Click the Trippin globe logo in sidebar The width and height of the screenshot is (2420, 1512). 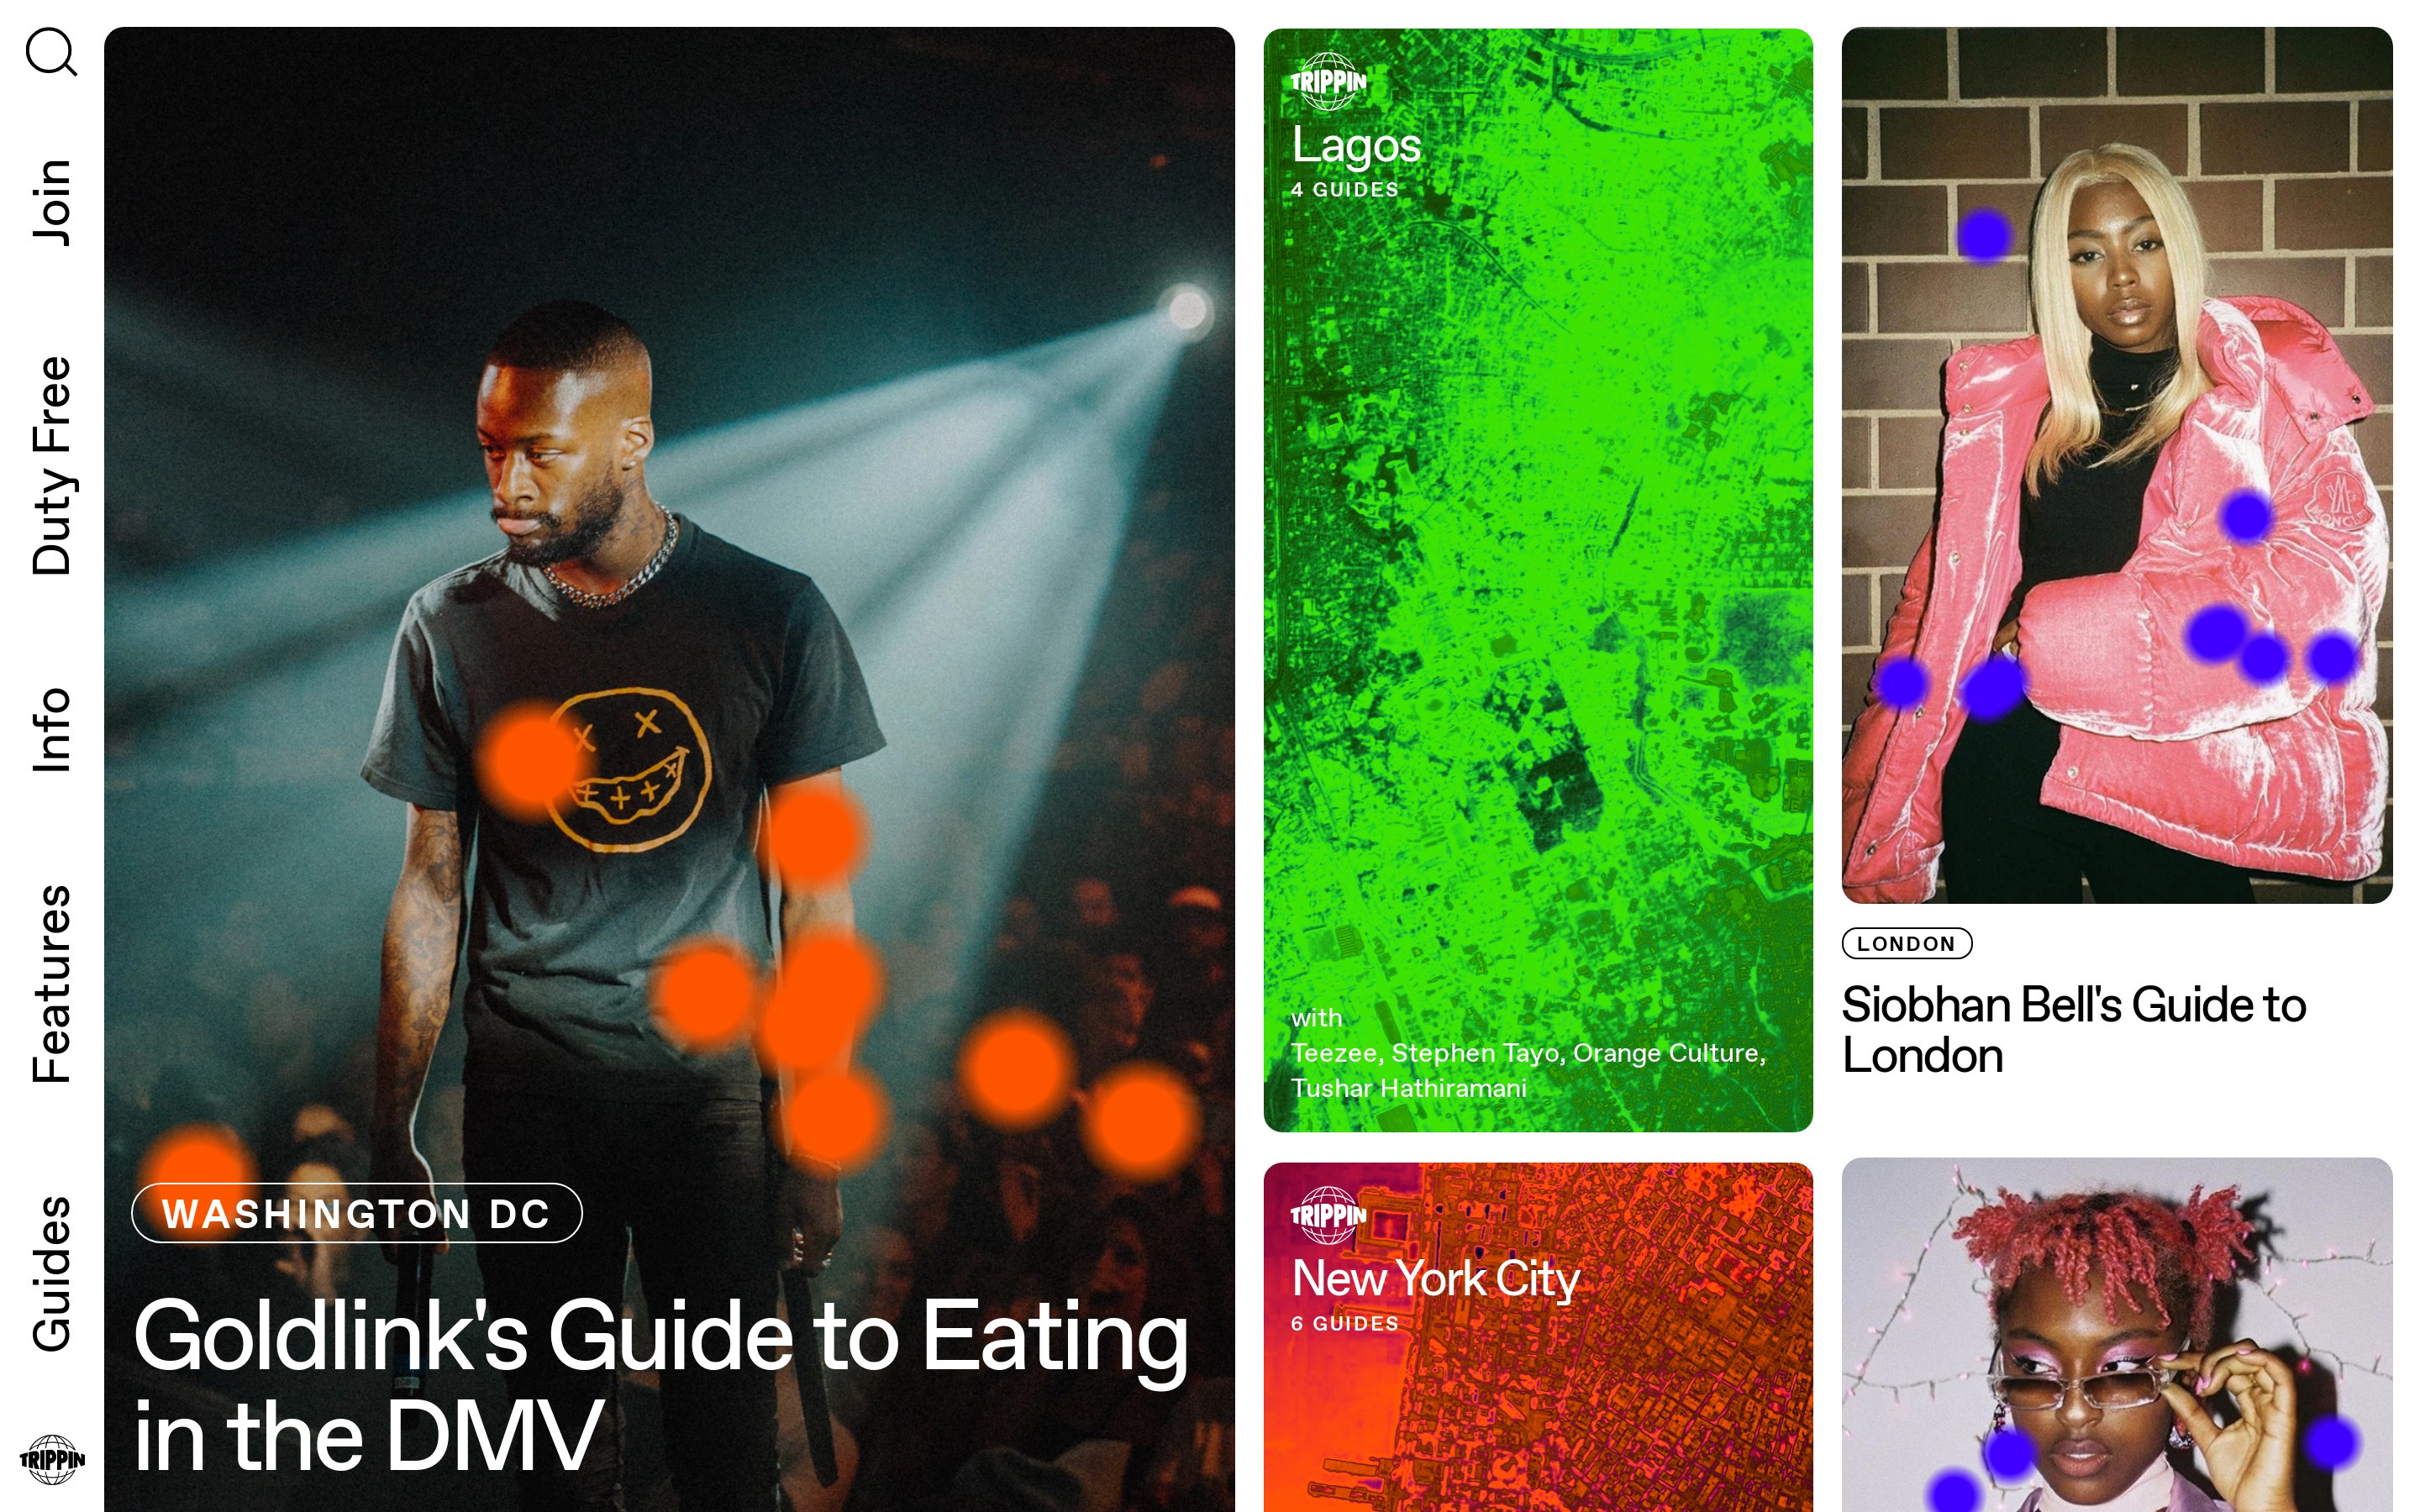(52, 1459)
